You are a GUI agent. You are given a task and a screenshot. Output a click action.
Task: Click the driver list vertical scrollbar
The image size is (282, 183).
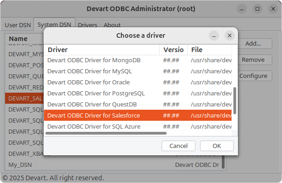coord(234,100)
